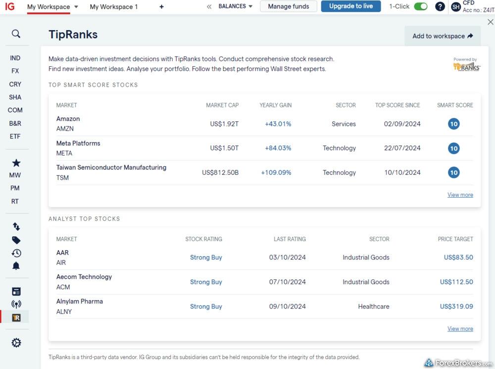Add a new workspace with plus button
Image resolution: width=495 pixels, height=369 pixels.
click(161, 7)
